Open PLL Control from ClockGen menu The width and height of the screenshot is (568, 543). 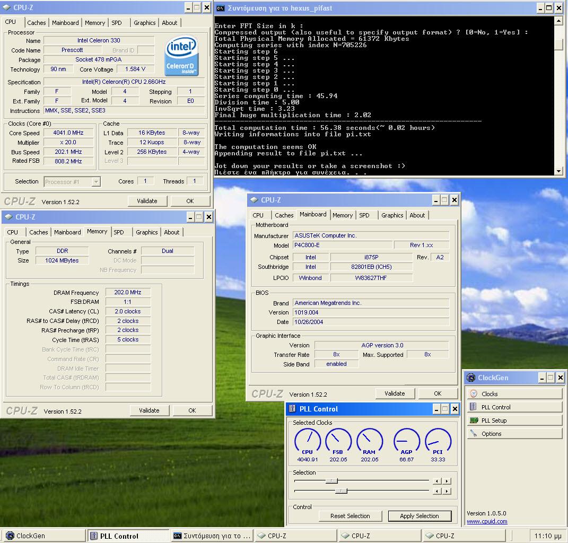[x=514, y=407]
